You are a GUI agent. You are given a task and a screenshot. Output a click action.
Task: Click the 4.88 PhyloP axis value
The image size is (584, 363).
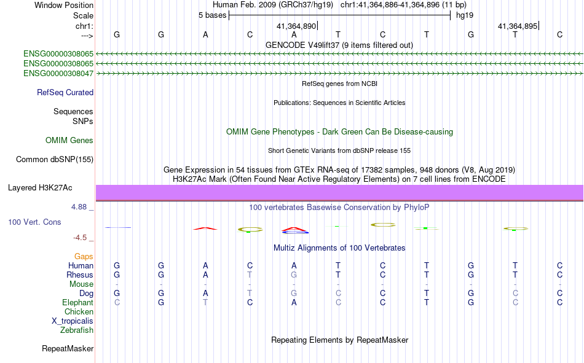(x=79, y=207)
